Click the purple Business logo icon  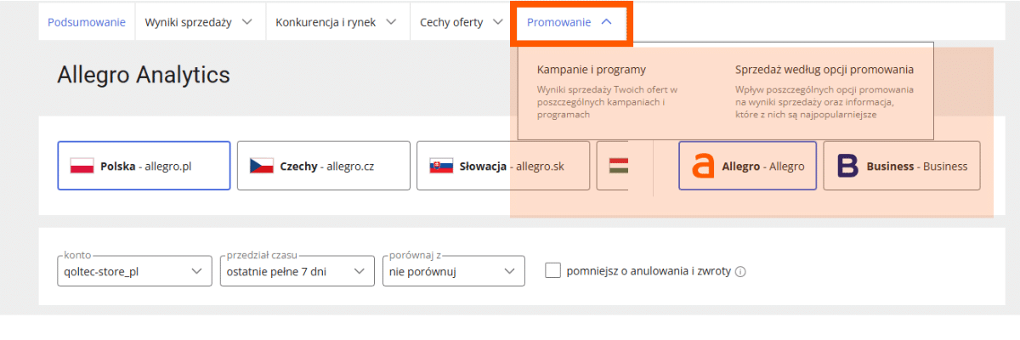[x=847, y=166]
